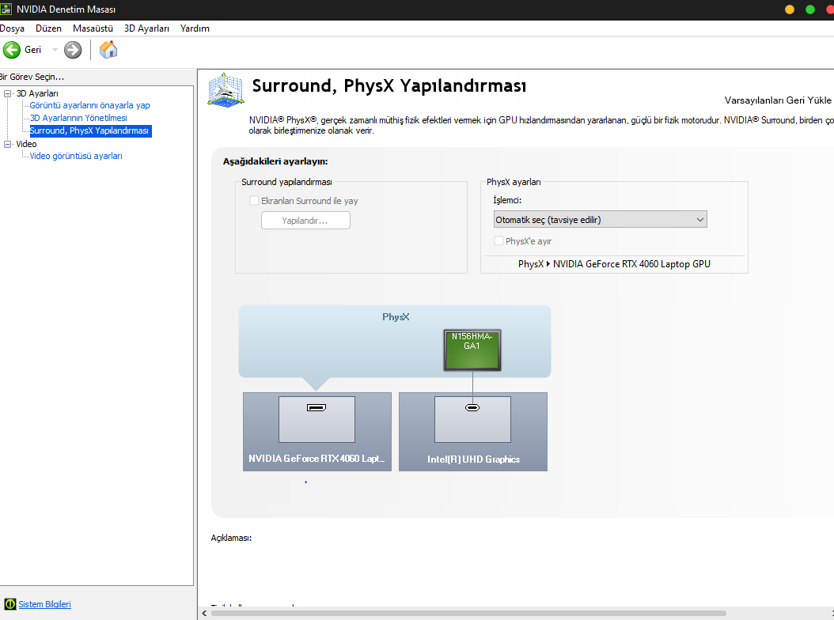Click Varsayılanları Geri Yükle link

778,100
